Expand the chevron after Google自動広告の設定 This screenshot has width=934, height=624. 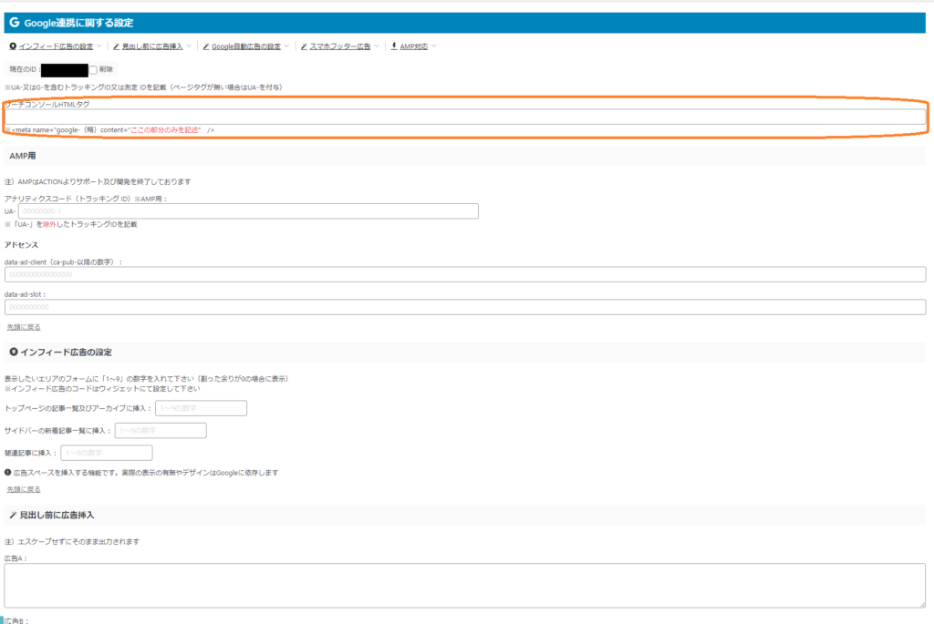click(287, 46)
